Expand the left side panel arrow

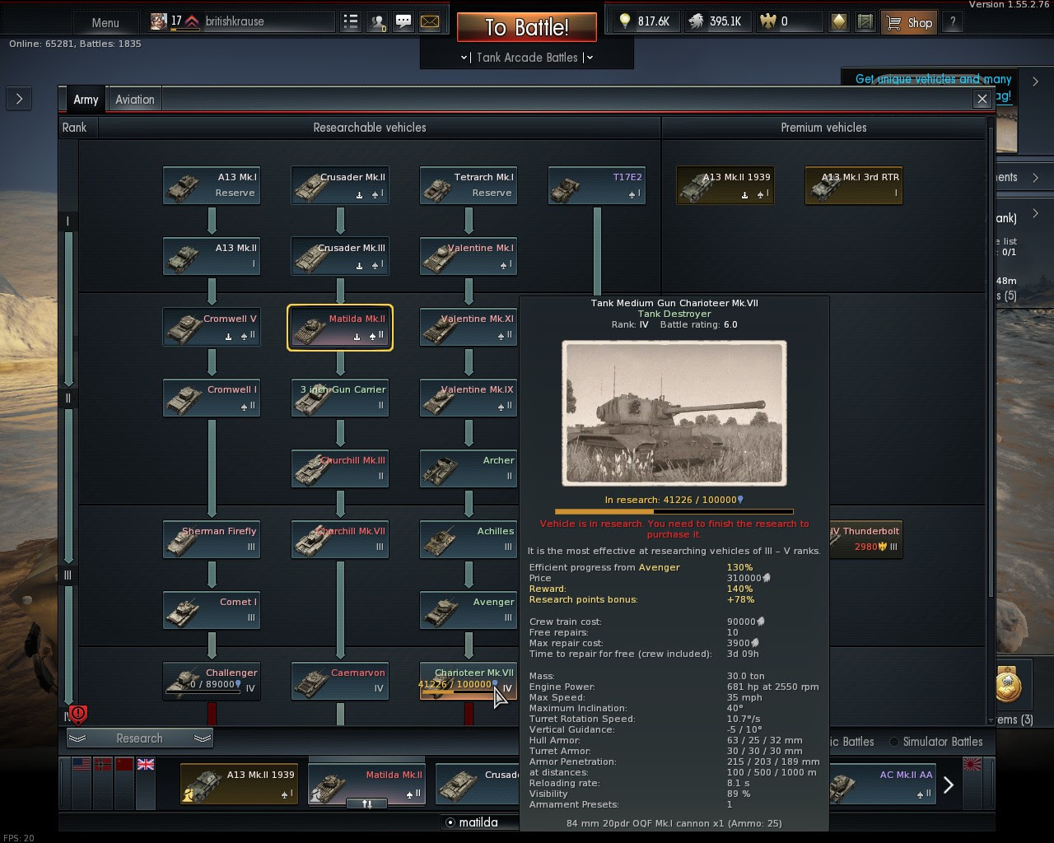pos(19,99)
